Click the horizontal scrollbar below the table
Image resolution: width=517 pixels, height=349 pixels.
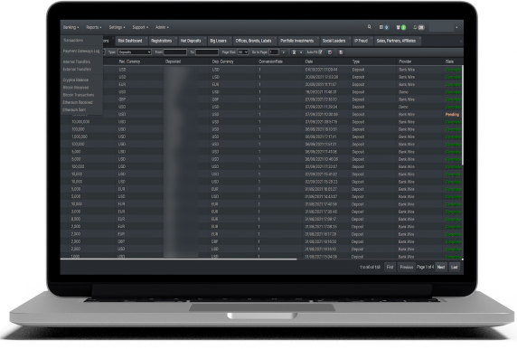point(178,259)
